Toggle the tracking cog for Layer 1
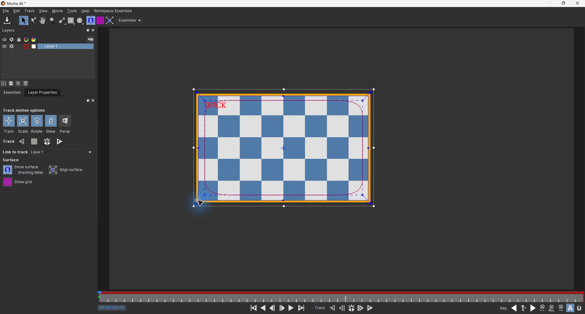This screenshot has height=314, width=585. 12,47
